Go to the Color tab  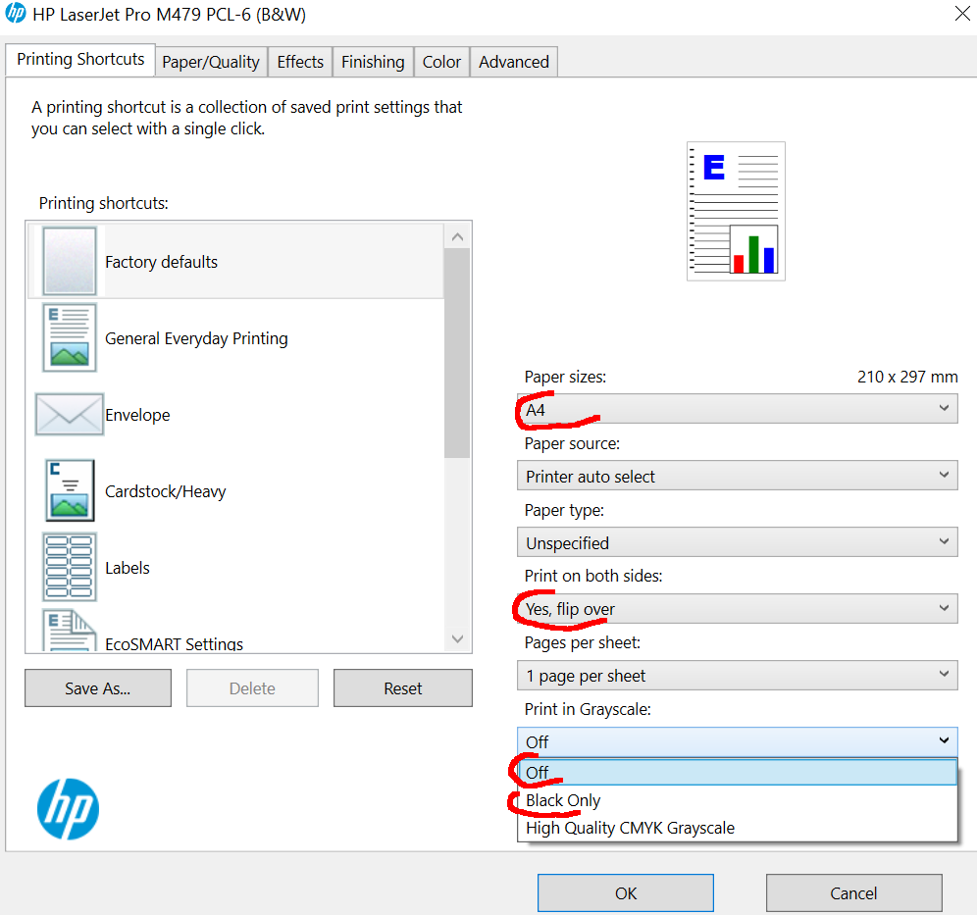point(441,62)
